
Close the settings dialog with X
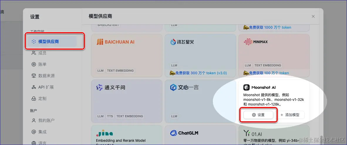point(313,17)
